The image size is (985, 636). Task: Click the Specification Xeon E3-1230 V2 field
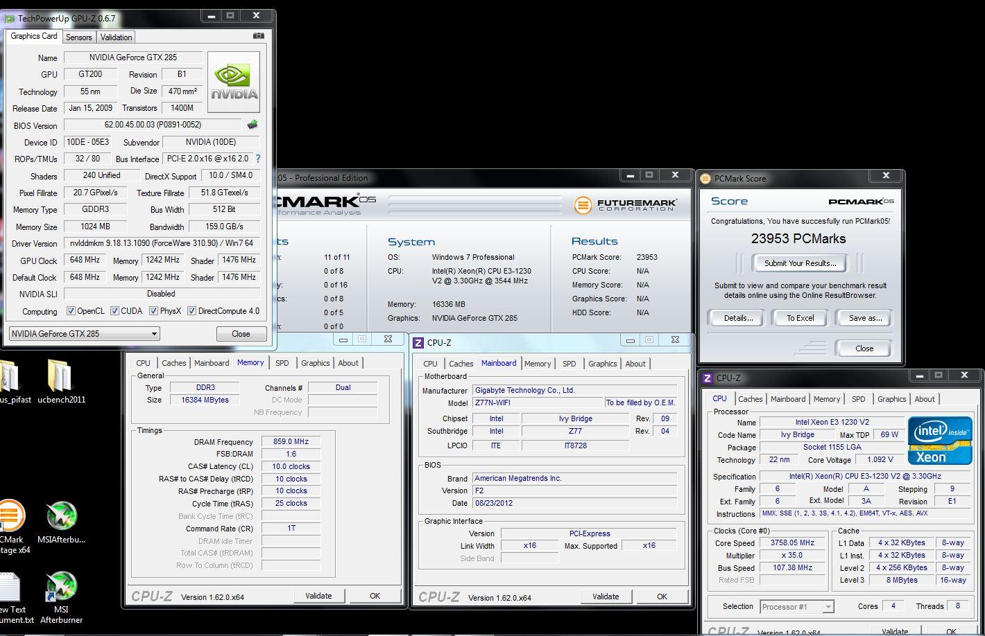[865, 476]
